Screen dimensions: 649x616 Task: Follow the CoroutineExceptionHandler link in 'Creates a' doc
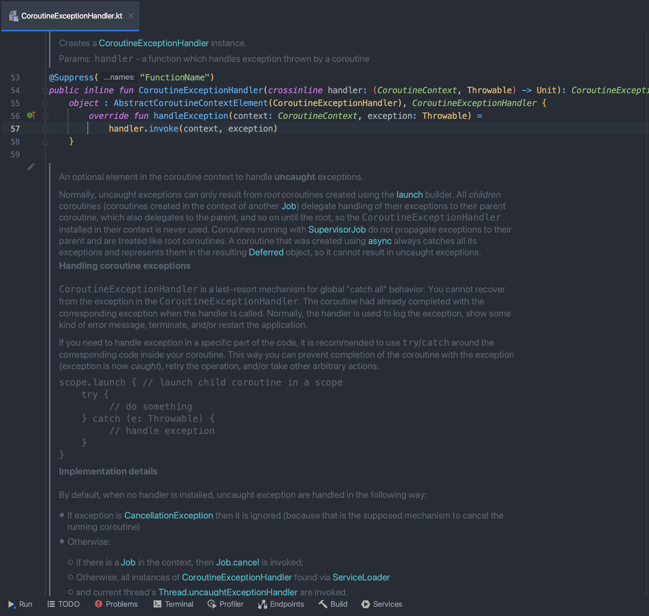pyautogui.click(x=154, y=43)
